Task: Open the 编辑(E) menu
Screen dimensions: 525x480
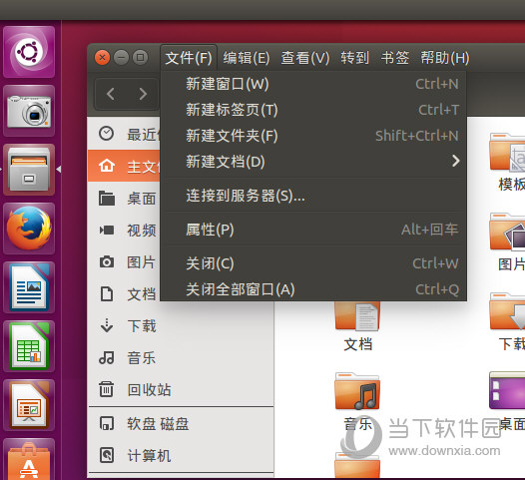Action: [247, 58]
